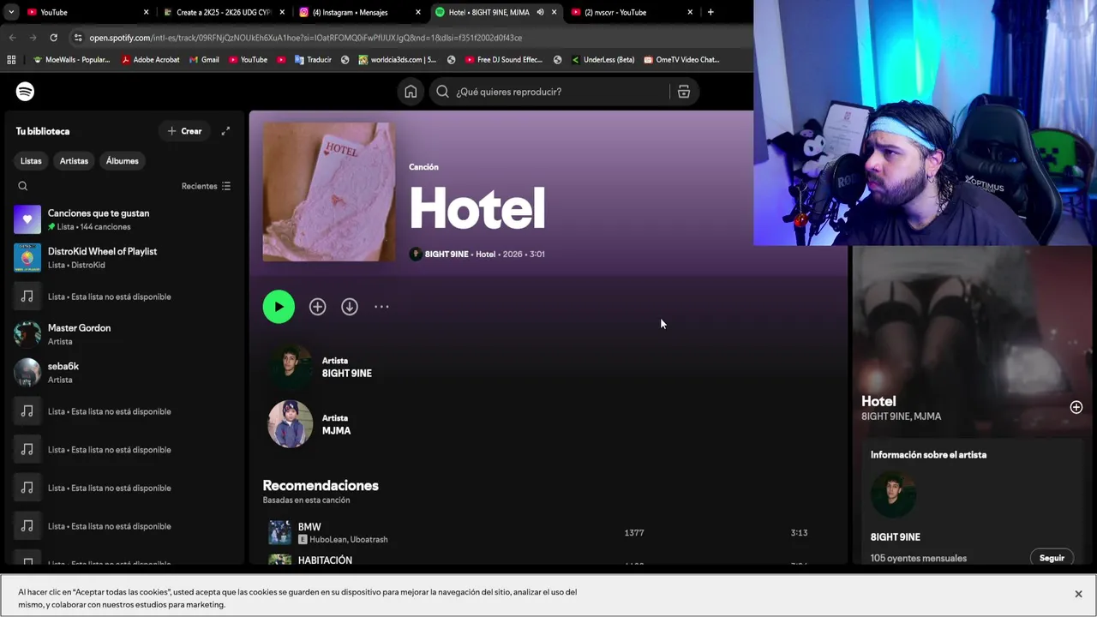Open a new browser tab

(x=710, y=12)
